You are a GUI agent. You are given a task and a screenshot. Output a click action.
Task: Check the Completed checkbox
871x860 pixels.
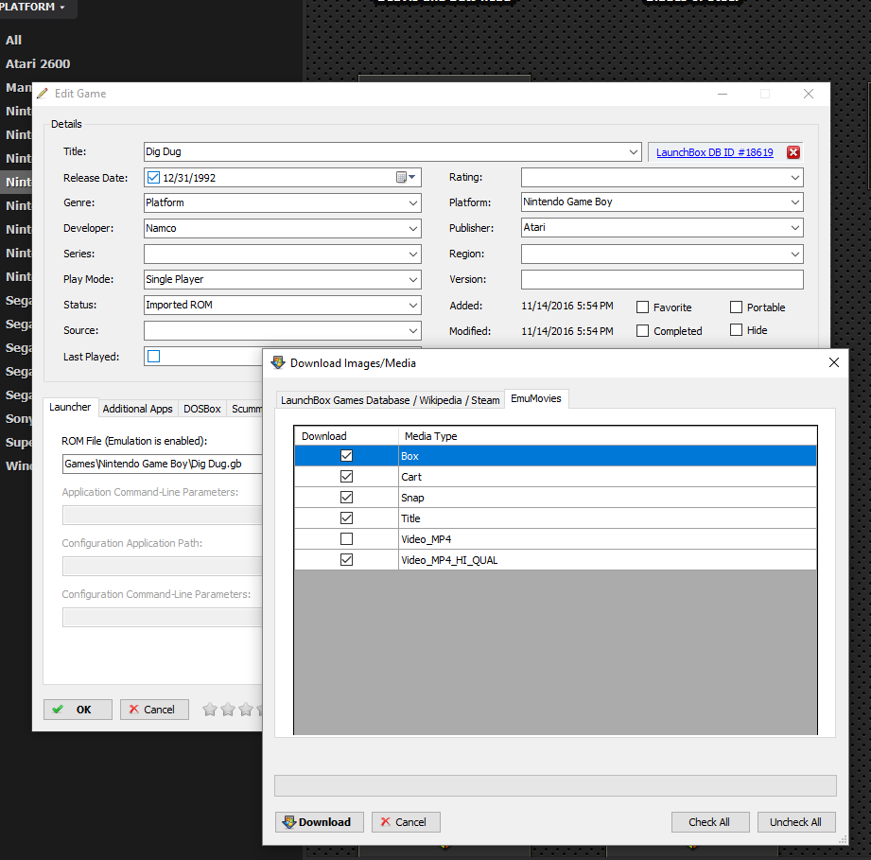(x=642, y=330)
